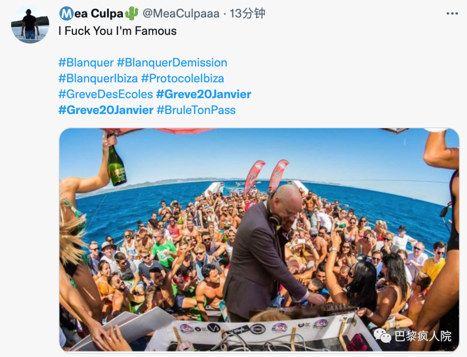The image size is (467, 357).
Task: Open the three-dot more options menu
Action: tap(452, 13)
